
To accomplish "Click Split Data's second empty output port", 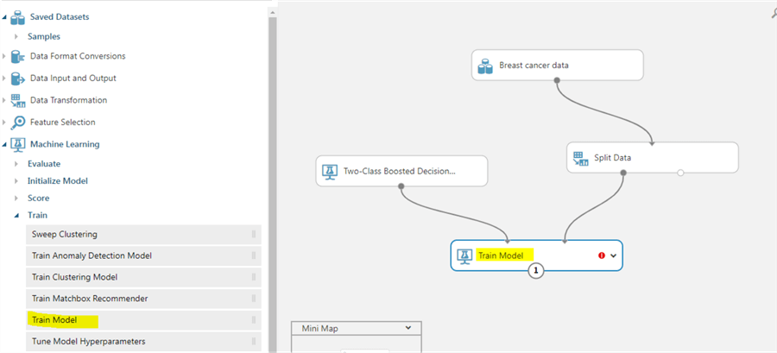I will point(680,173).
